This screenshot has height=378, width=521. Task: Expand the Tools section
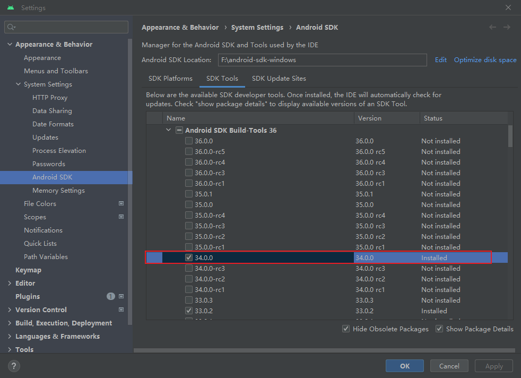[10, 349]
